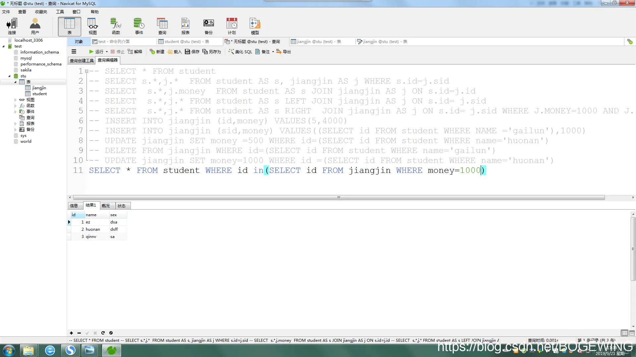The image size is (636, 357).
Task: Collapse the stu database node
Action: (9, 76)
